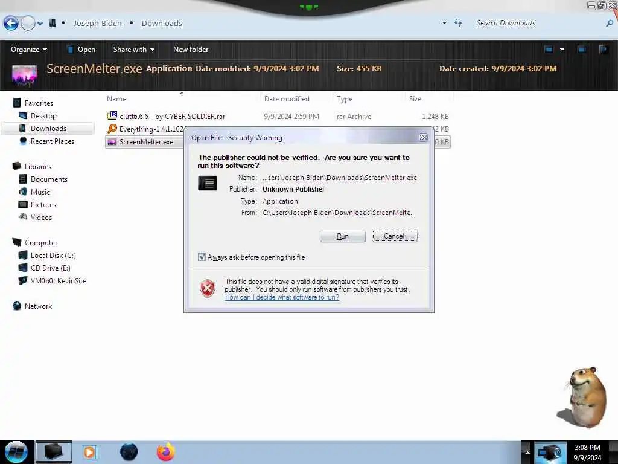Select CD Drive (E:)
This screenshot has width=618, height=464.
[51, 268]
